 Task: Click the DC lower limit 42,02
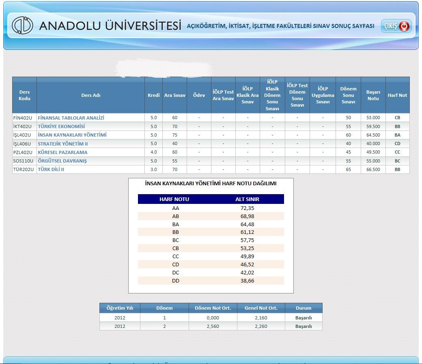click(248, 272)
